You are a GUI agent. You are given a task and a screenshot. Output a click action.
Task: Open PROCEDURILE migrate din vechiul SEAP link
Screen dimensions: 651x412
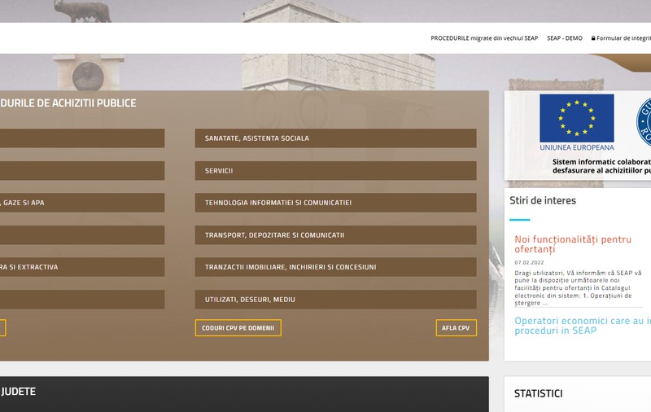pos(483,38)
